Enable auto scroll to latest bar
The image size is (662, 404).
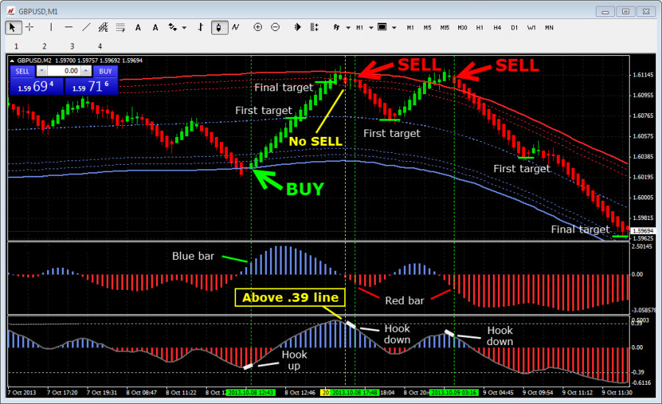pyautogui.click(x=297, y=27)
